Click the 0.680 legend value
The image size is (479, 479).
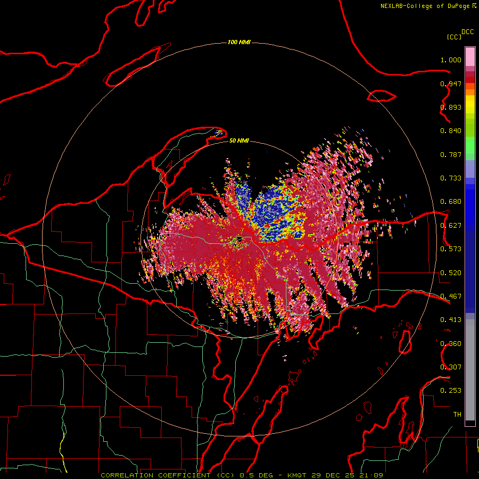[x=451, y=202]
